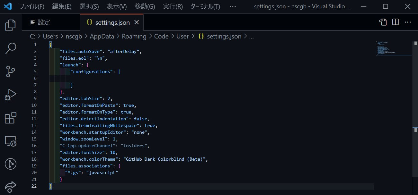Open the Remote Explorer
418x195 pixels.
tap(10, 141)
